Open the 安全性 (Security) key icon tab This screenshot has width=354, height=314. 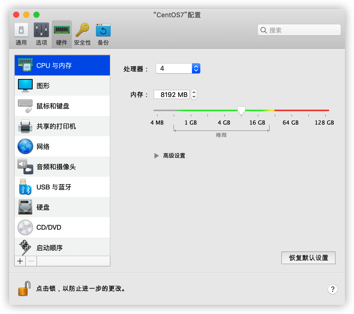coord(82,34)
